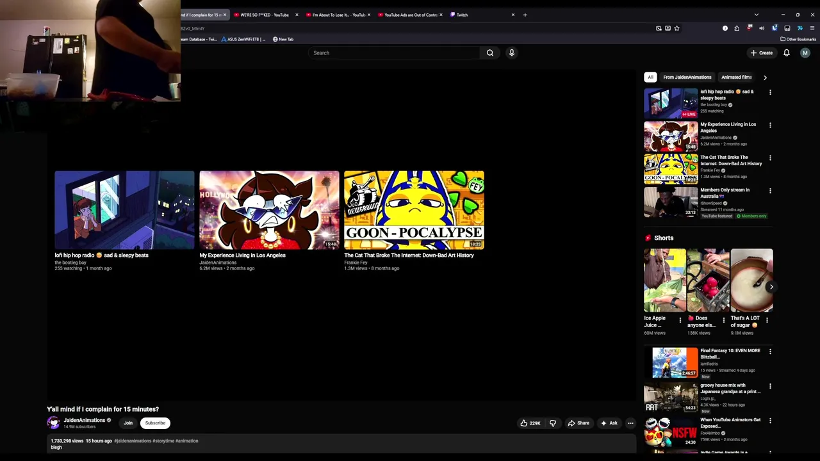Open more actions ellipsis beside Ask
Image resolution: width=820 pixels, height=461 pixels.
[x=630, y=423]
